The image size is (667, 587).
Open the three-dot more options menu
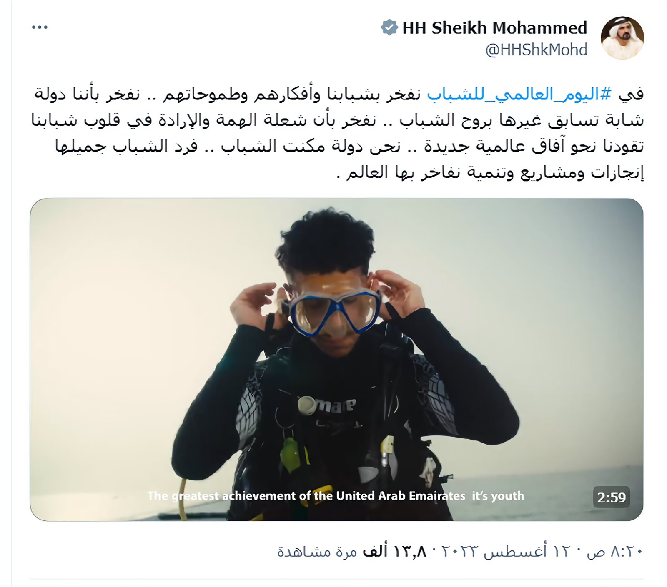40,27
